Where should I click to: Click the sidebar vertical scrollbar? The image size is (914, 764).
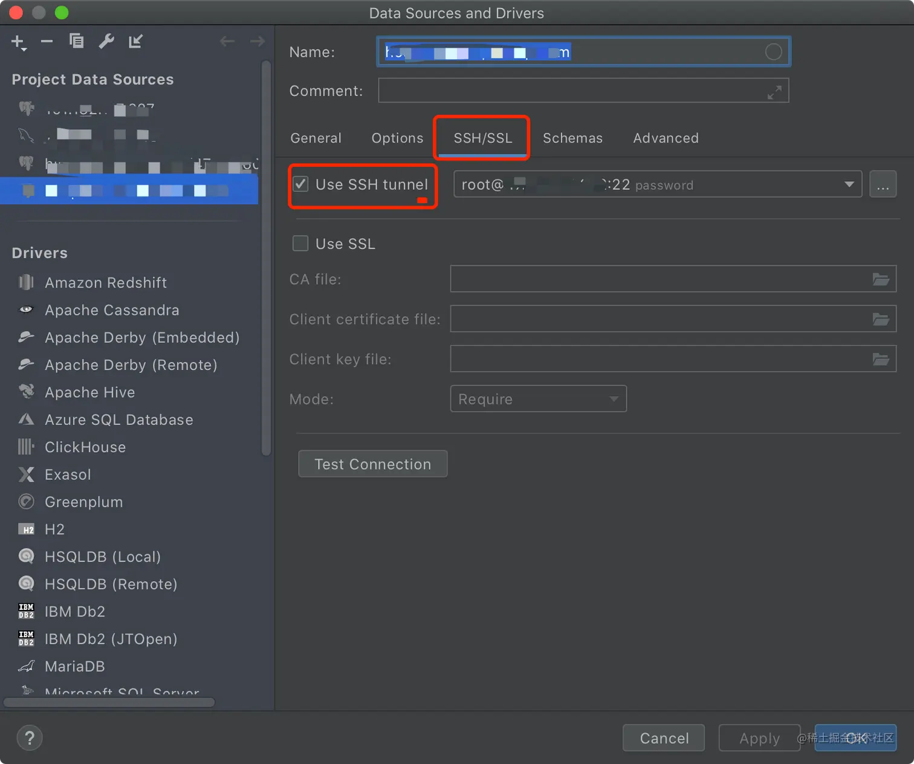coord(266,258)
